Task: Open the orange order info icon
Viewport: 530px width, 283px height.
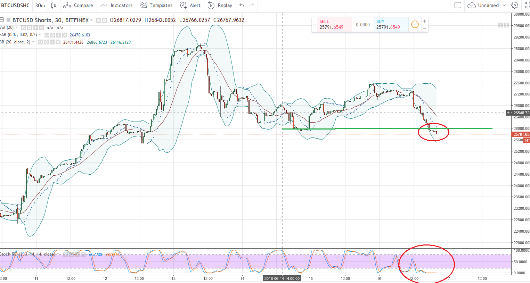Action: [x=415, y=24]
